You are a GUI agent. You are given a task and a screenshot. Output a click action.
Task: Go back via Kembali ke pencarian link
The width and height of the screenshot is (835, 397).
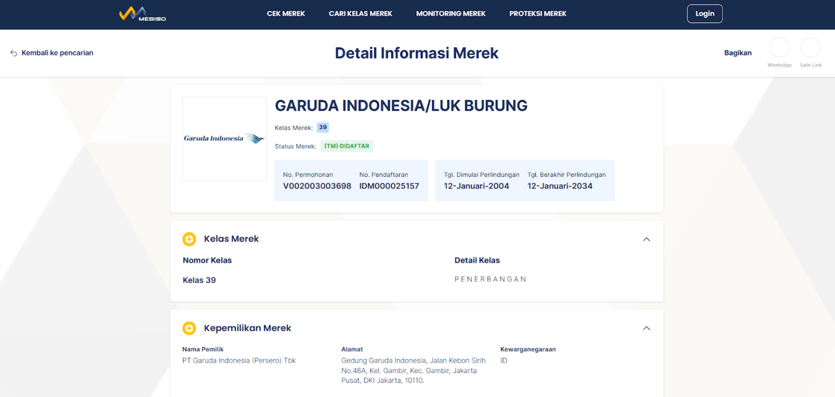point(57,53)
